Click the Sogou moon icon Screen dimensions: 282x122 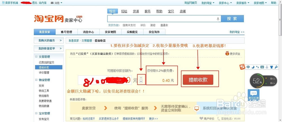coord(253,67)
